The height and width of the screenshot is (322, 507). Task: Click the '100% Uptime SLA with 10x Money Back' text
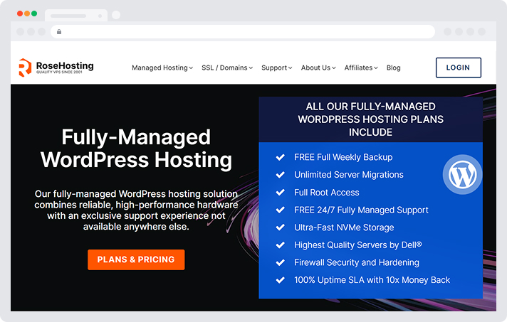point(372,280)
